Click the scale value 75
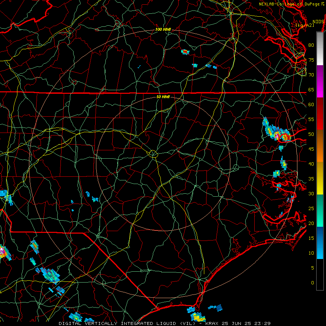Screen dimensions: 326x326 [311, 60]
